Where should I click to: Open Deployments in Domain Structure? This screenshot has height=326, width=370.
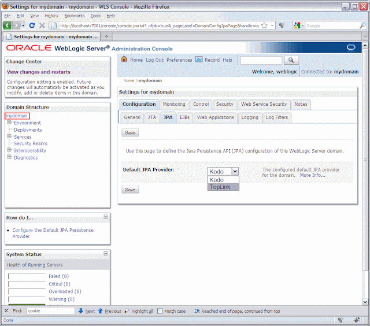click(28, 129)
